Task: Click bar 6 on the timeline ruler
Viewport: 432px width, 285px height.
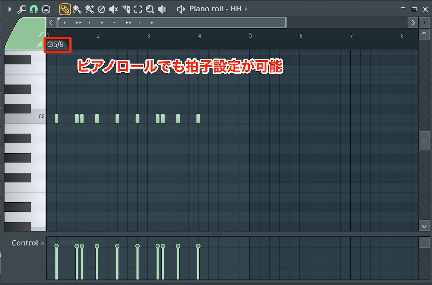Action: coord(301,36)
